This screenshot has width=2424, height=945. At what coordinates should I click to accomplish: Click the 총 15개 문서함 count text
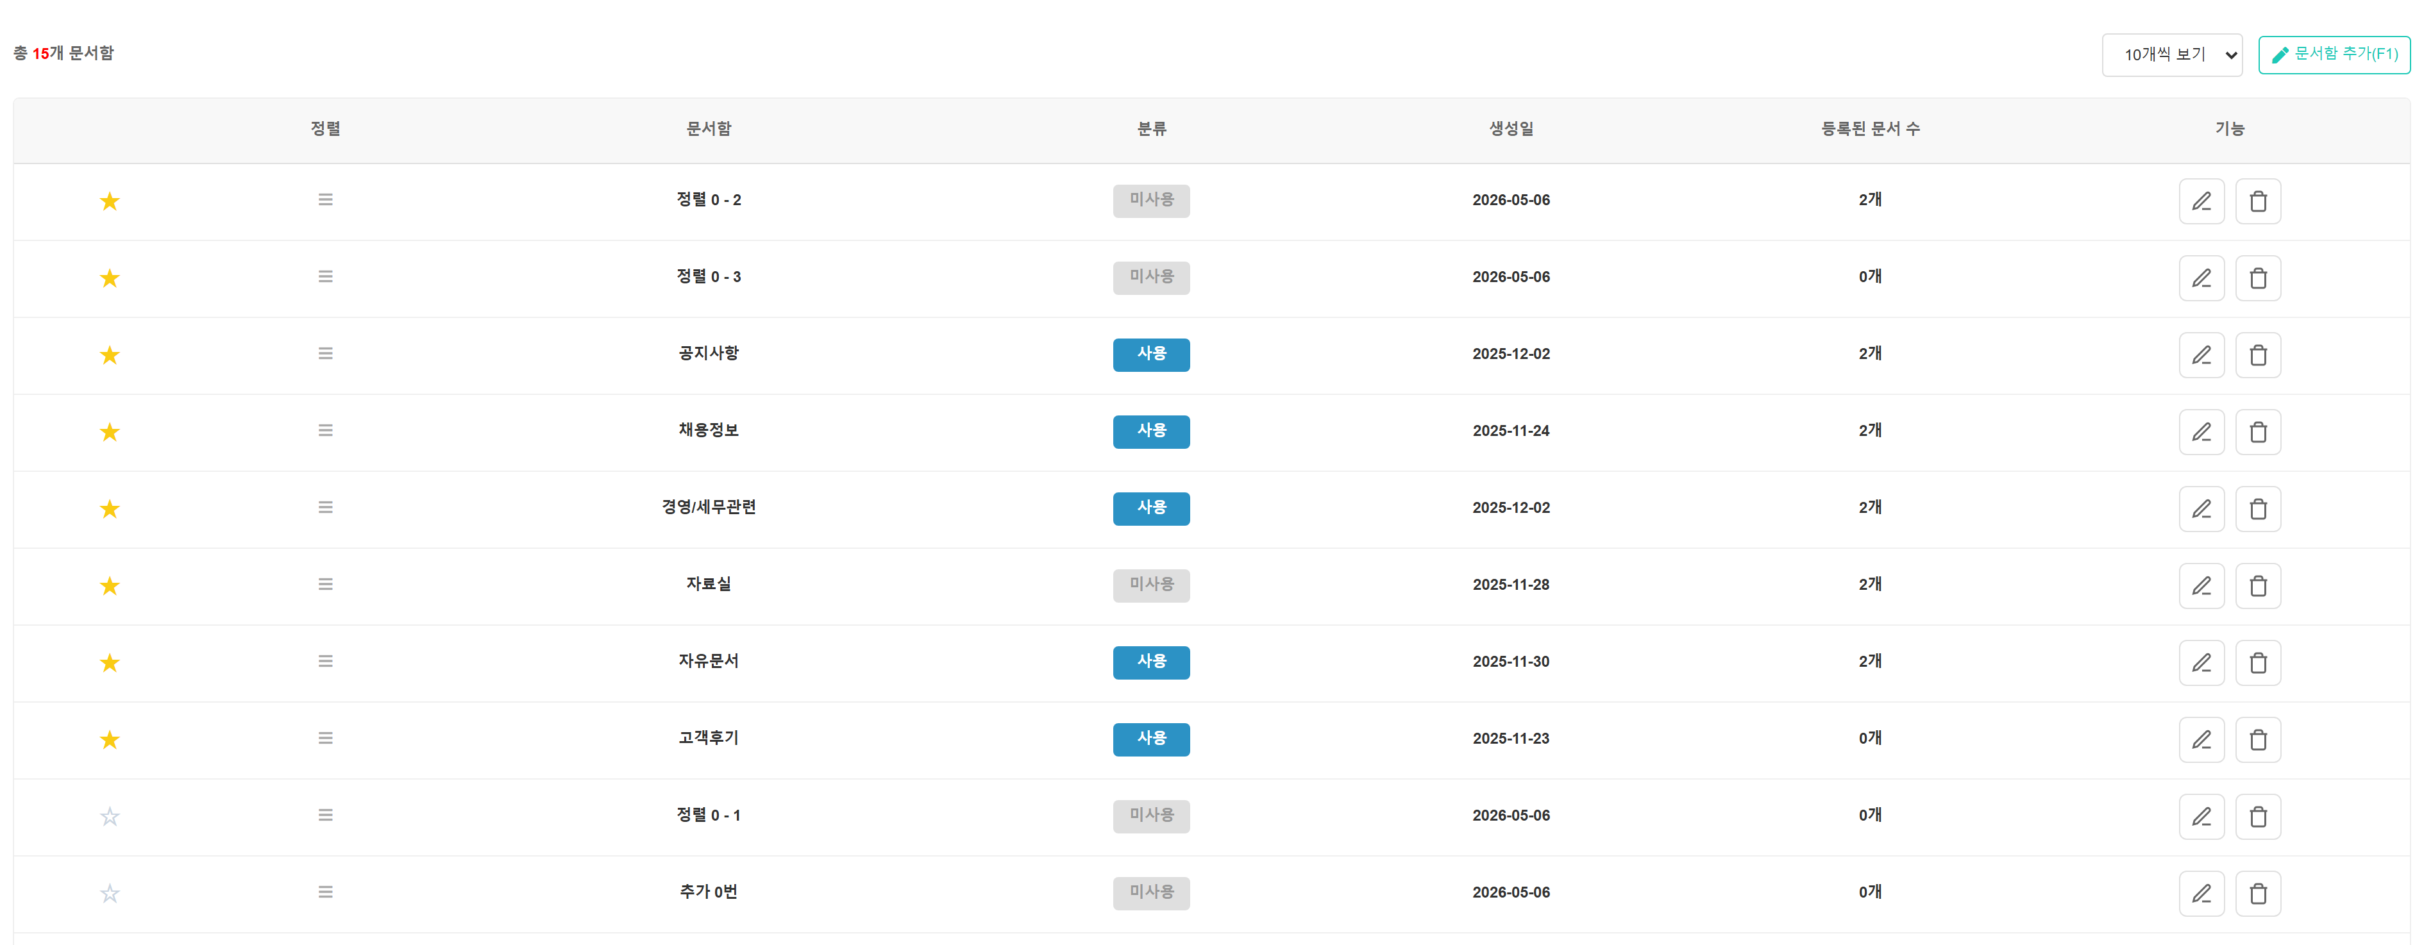coord(63,54)
